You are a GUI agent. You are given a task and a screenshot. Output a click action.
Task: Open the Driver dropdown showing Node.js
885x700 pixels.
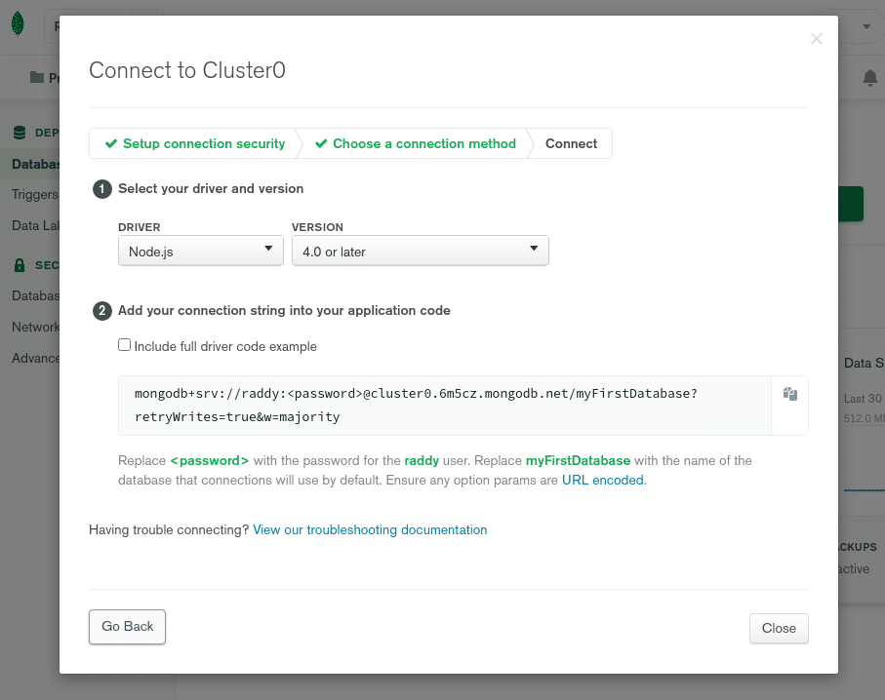click(x=200, y=251)
